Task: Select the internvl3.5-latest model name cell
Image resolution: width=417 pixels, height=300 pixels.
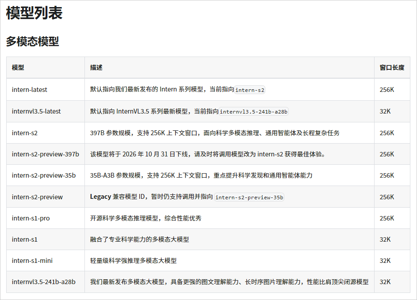Action: click(x=36, y=111)
